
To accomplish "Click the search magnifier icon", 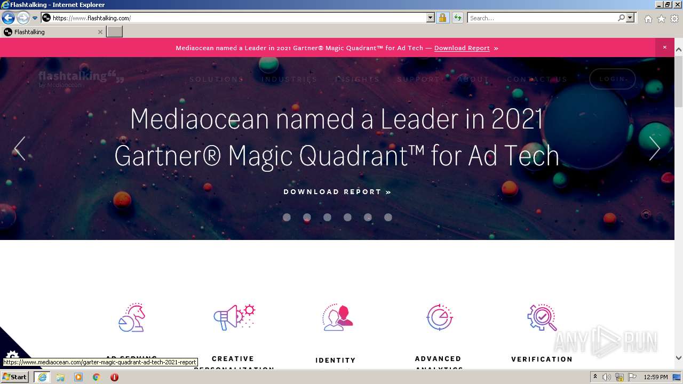I will pos(621,18).
